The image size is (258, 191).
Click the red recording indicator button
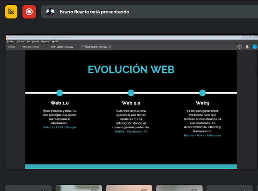point(29,12)
